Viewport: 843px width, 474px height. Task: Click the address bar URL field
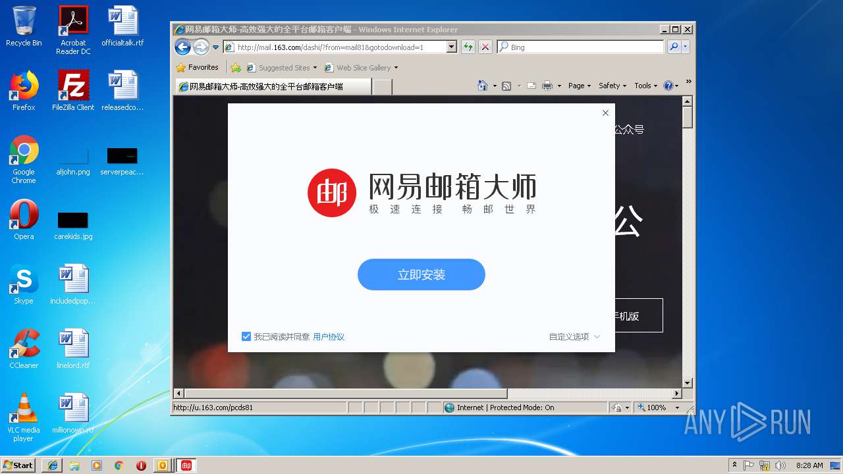point(340,47)
